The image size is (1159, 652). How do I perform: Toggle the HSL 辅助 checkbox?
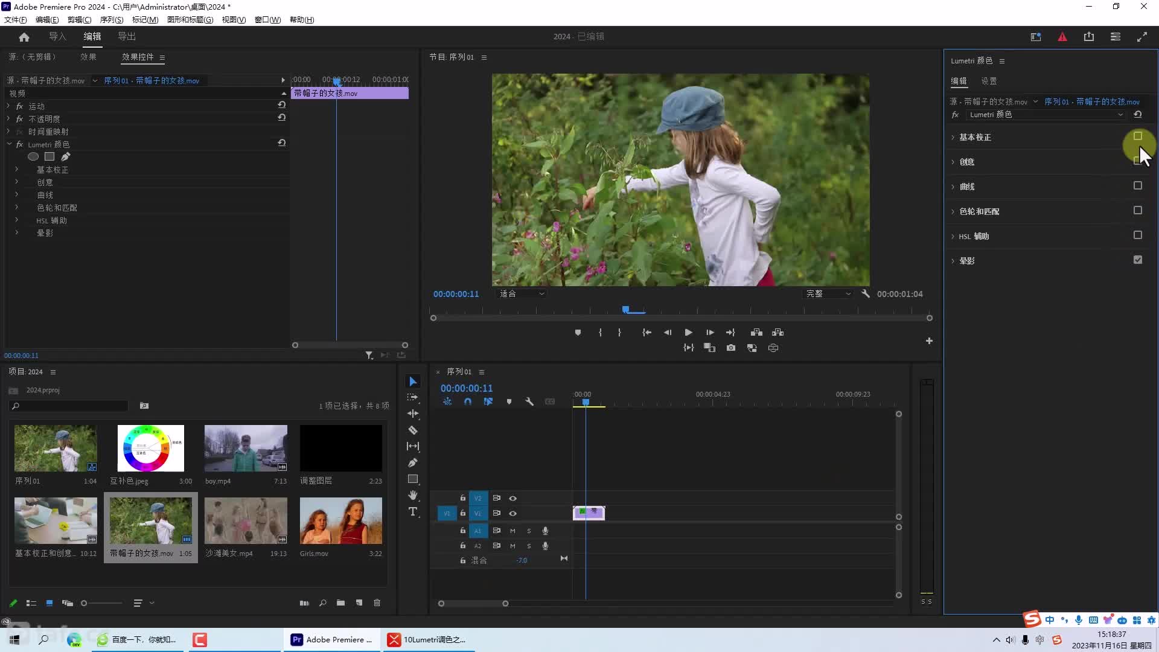click(1138, 235)
